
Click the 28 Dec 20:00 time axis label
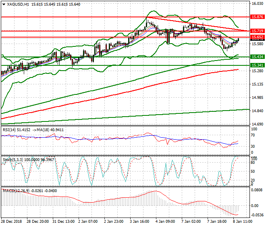(37, 222)
